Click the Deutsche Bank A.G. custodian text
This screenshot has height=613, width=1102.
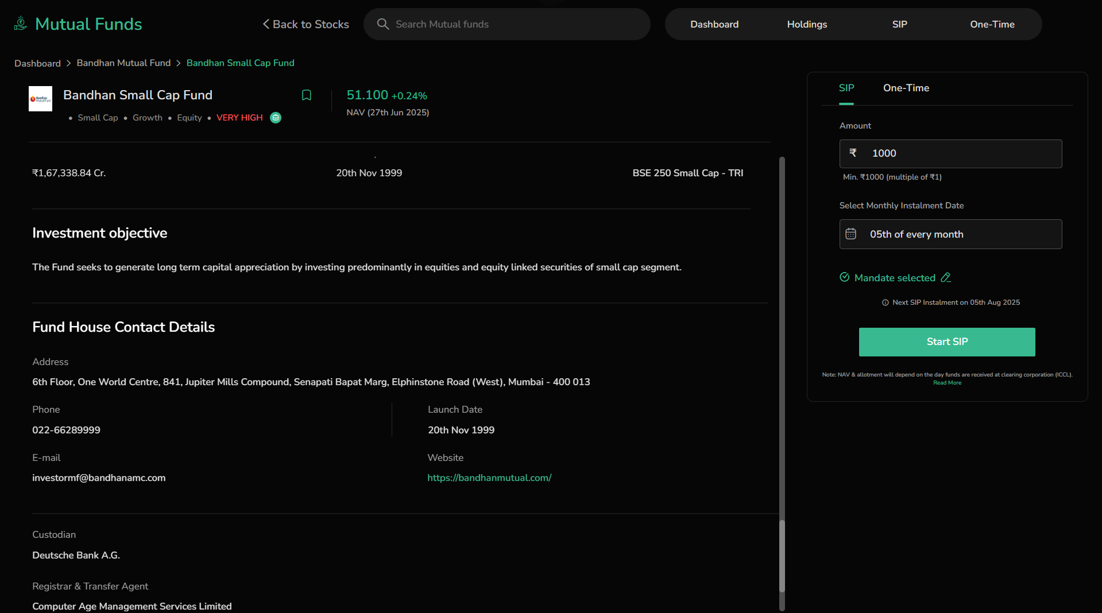coord(76,555)
